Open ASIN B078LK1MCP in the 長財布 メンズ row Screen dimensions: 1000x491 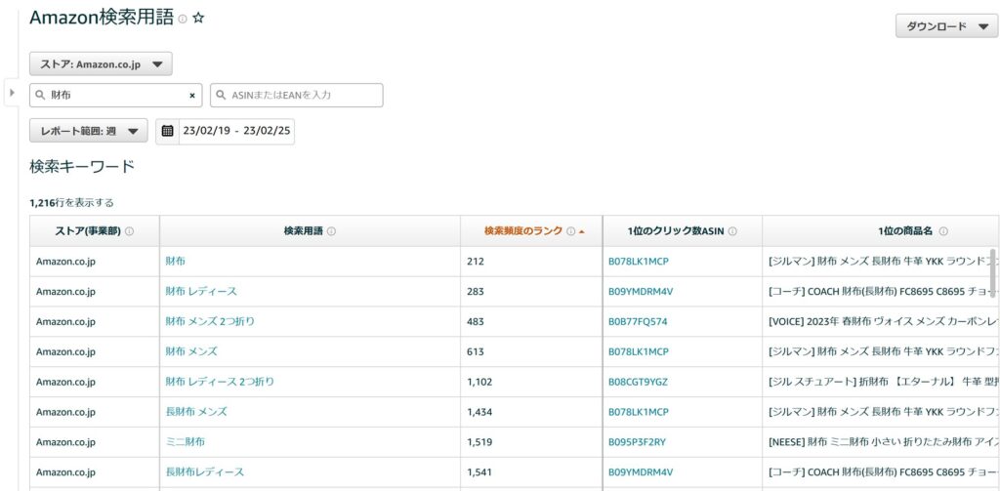tap(639, 412)
